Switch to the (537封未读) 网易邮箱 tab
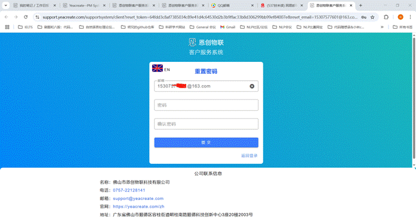 pyautogui.click(x=282, y=5)
